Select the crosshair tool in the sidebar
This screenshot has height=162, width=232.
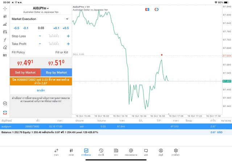(x=5, y=8)
